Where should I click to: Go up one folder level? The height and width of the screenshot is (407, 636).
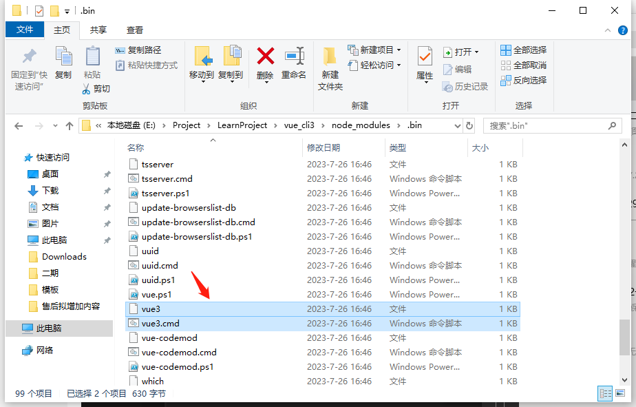tap(70, 126)
